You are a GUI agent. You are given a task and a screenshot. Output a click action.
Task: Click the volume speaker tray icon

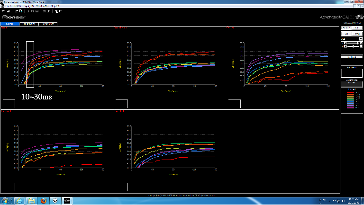point(343,201)
